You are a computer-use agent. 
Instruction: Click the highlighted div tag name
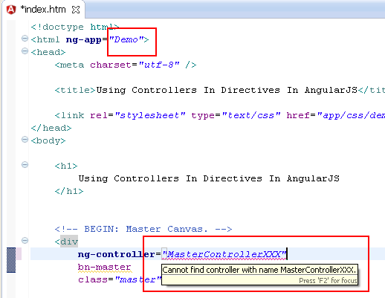(x=69, y=242)
